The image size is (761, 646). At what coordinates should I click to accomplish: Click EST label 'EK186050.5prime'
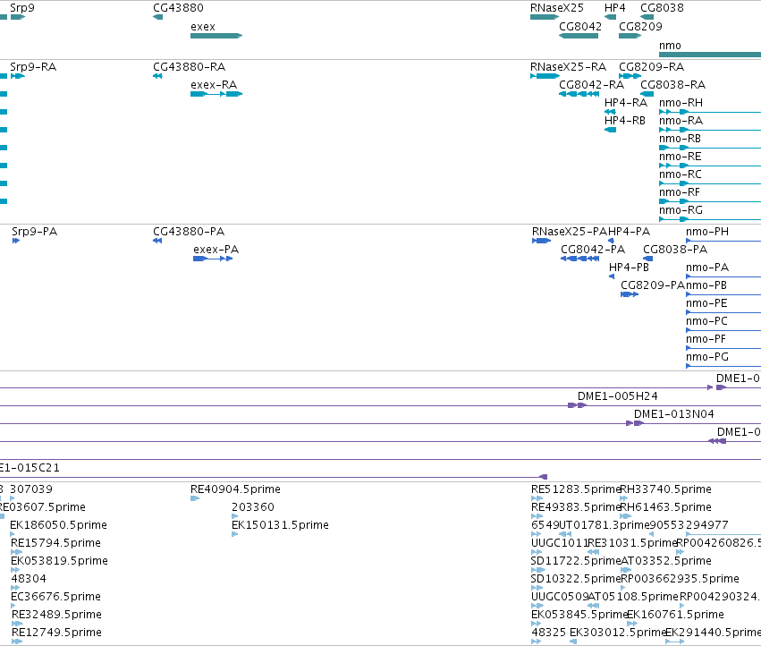point(58,525)
